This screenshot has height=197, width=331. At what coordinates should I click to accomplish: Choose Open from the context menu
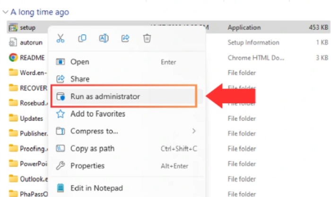coord(79,62)
